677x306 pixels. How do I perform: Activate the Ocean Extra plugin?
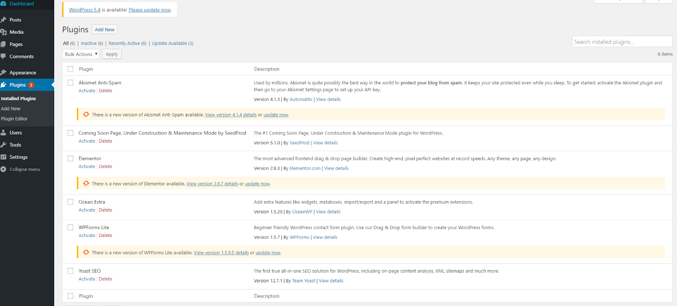point(87,210)
